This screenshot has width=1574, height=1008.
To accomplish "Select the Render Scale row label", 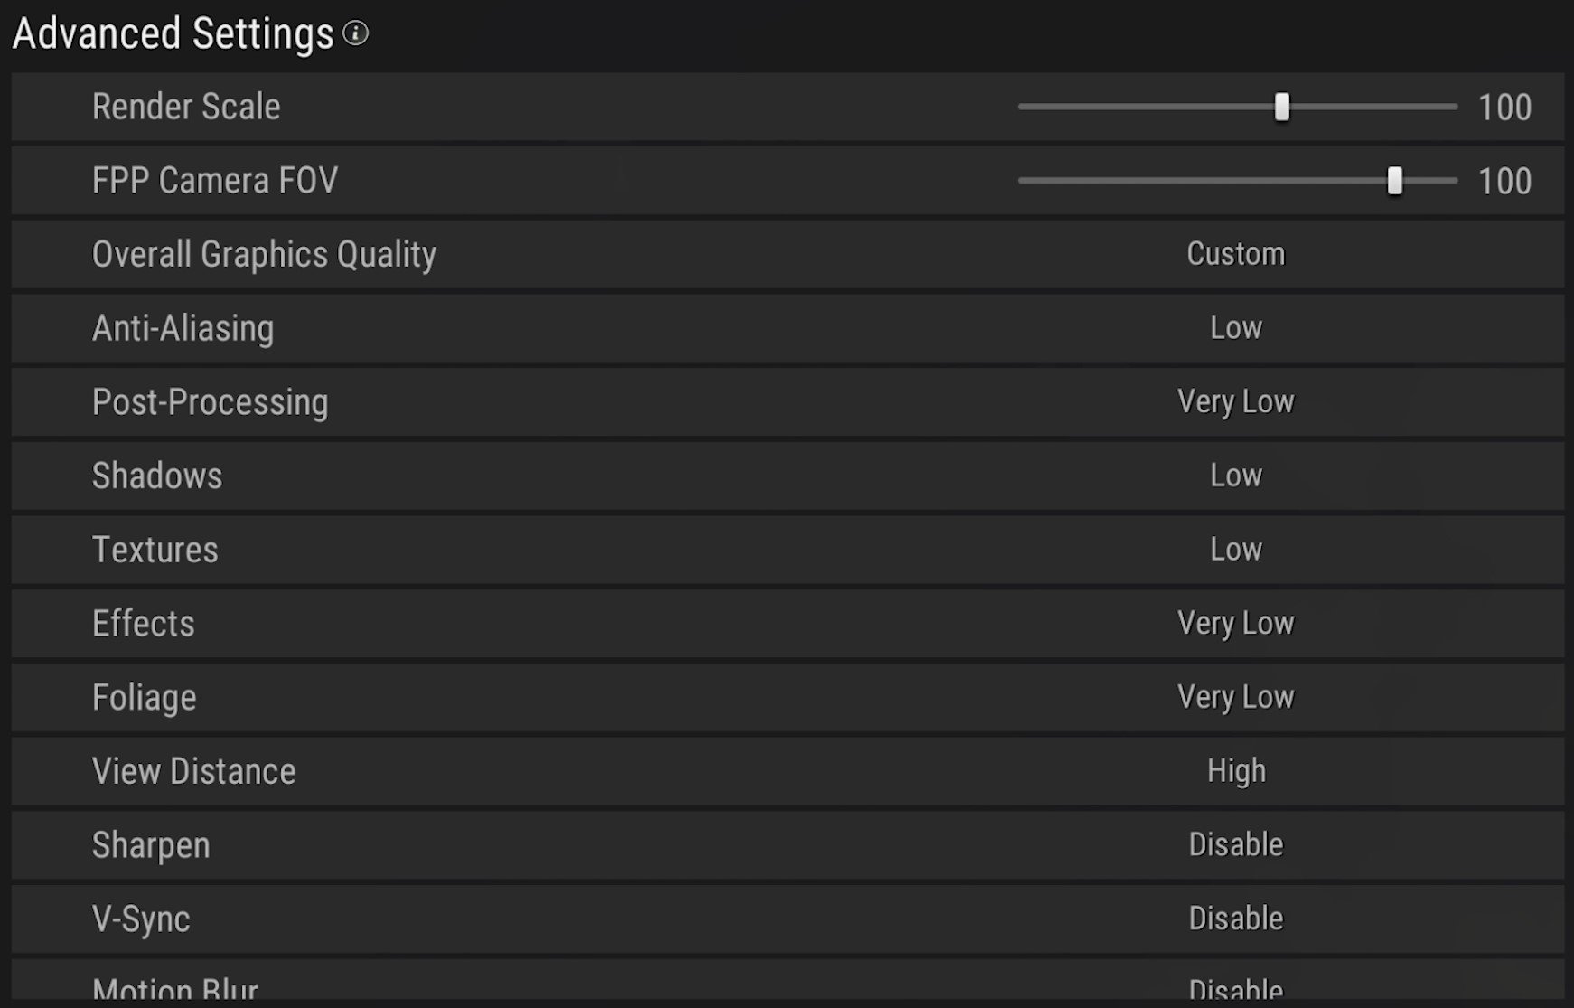I will (x=186, y=107).
